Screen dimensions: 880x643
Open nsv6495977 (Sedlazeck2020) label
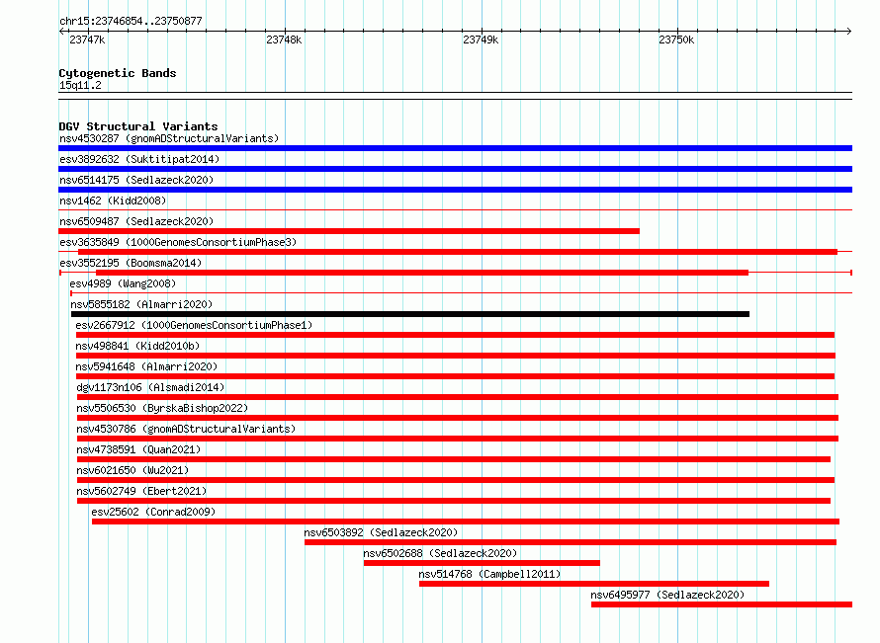pyautogui.click(x=667, y=595)
